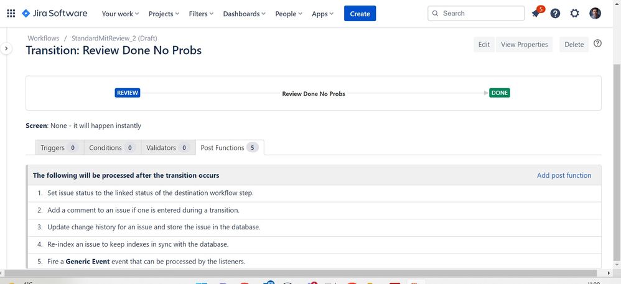Open StandardMitReview_2 (Draft) breadcrumb
Viewport: 621px width, 284px height.
(x=114, y=39)
